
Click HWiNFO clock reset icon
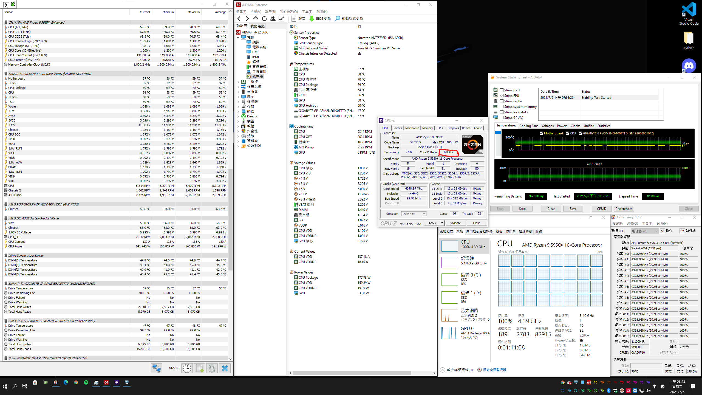point(187,368)
